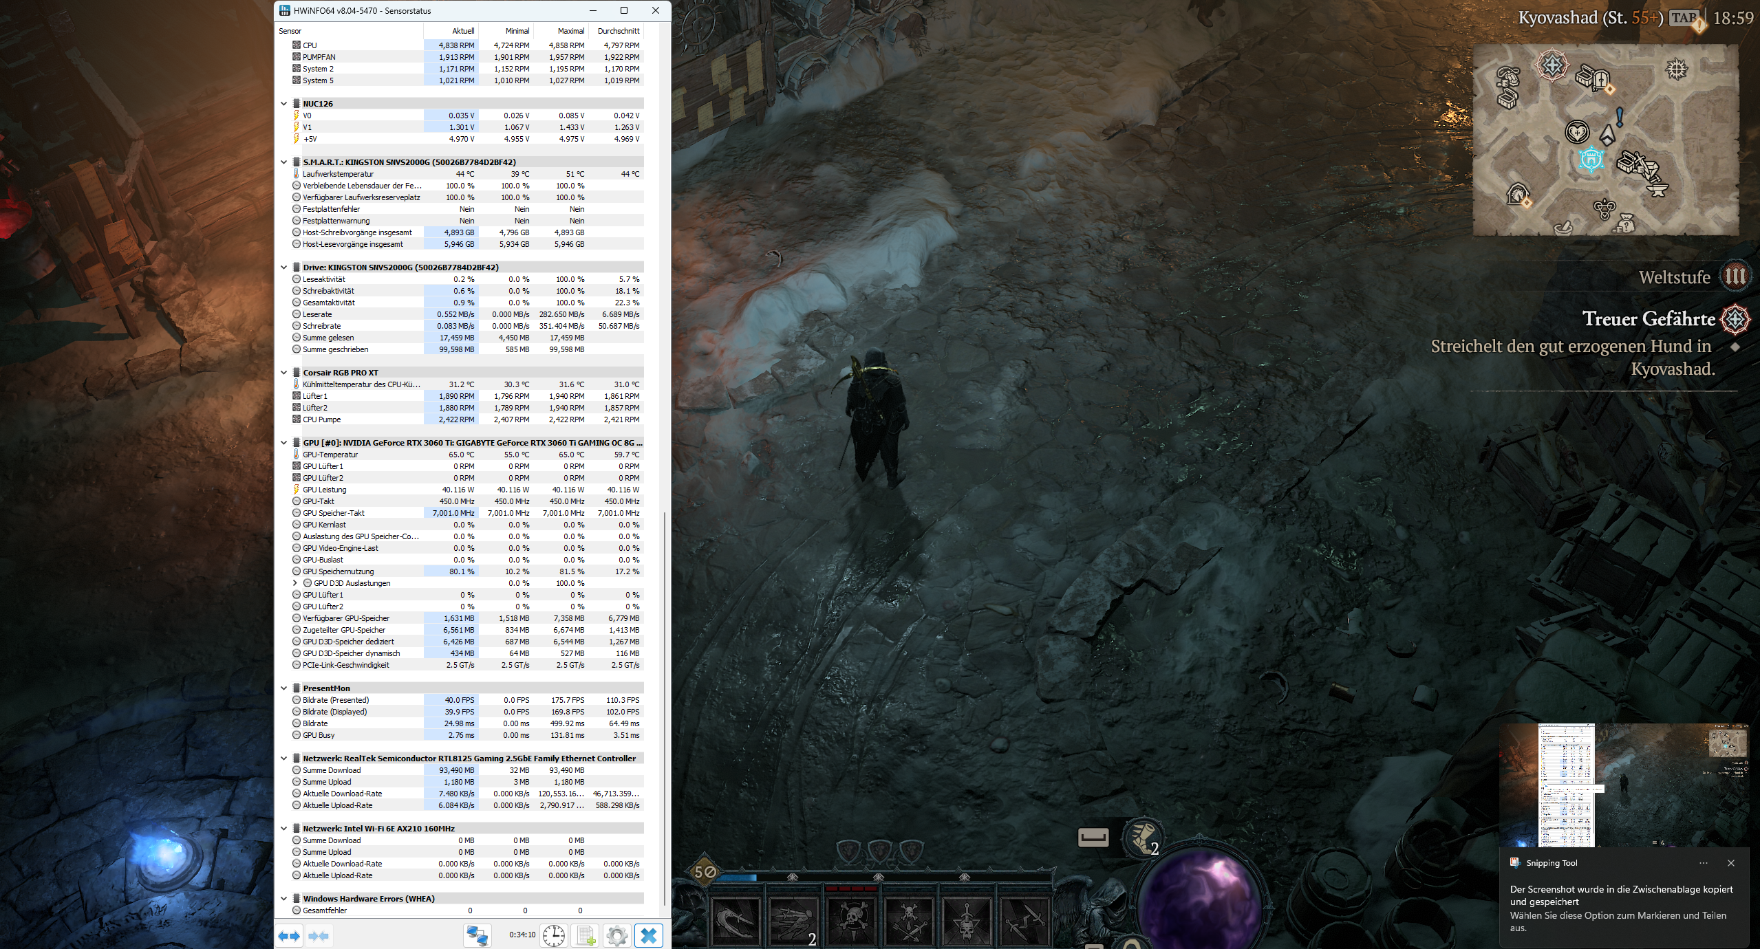Screen dimensions: 1760x949
Task: Open the Snipping Tool notification options menu
Action: (x=1703, y=863)
